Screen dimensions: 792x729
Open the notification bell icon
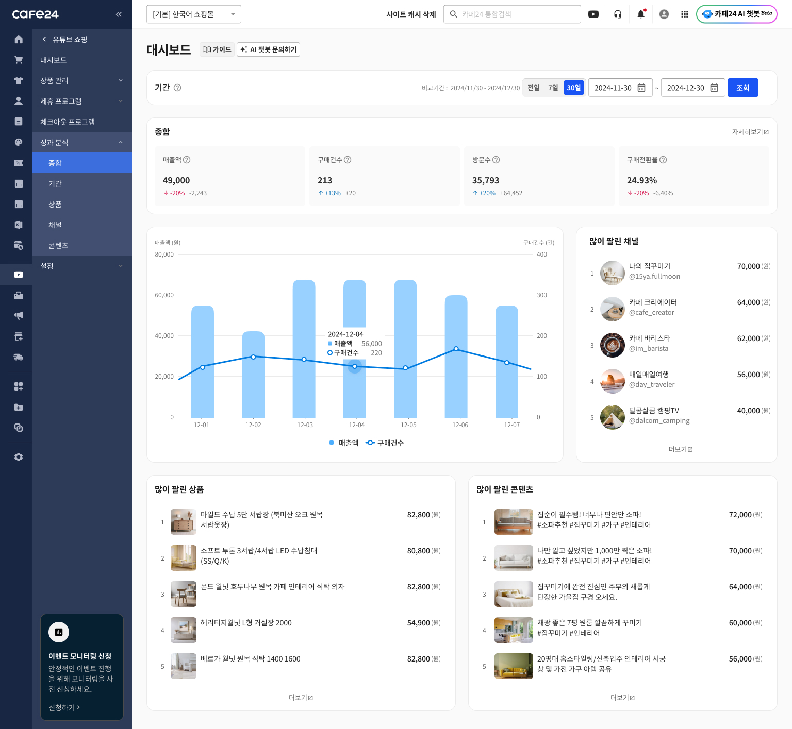[x=641, y=14]
